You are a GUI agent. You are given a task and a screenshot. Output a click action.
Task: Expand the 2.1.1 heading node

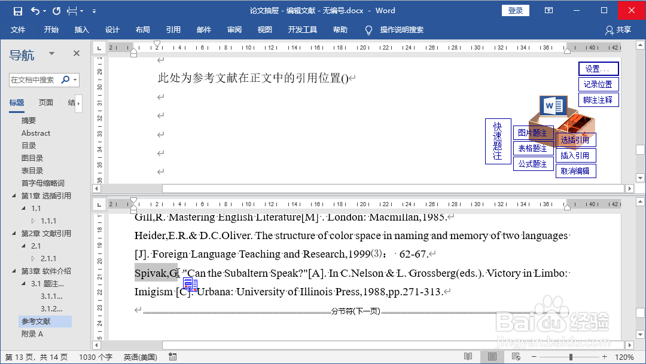[33, 259]
